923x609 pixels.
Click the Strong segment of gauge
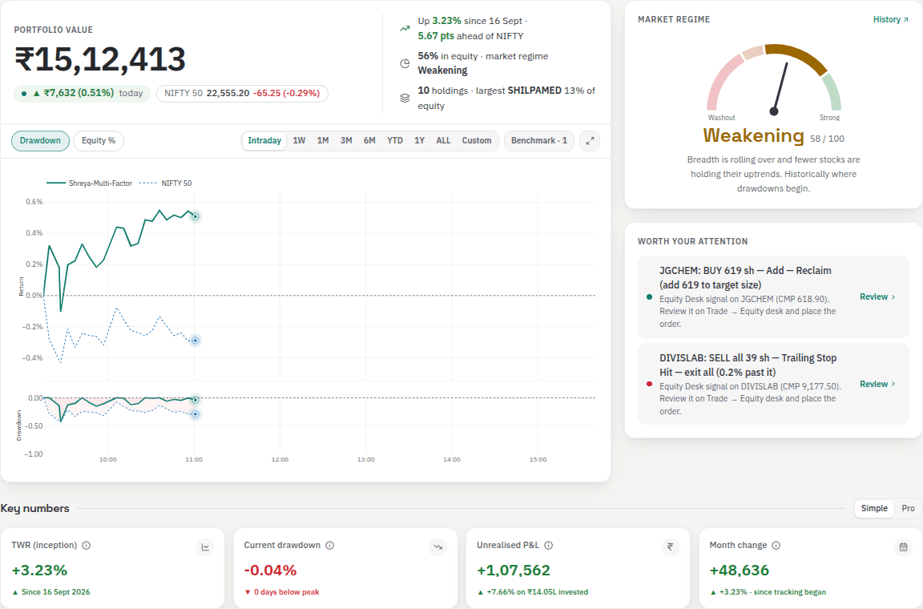(832, 91)
